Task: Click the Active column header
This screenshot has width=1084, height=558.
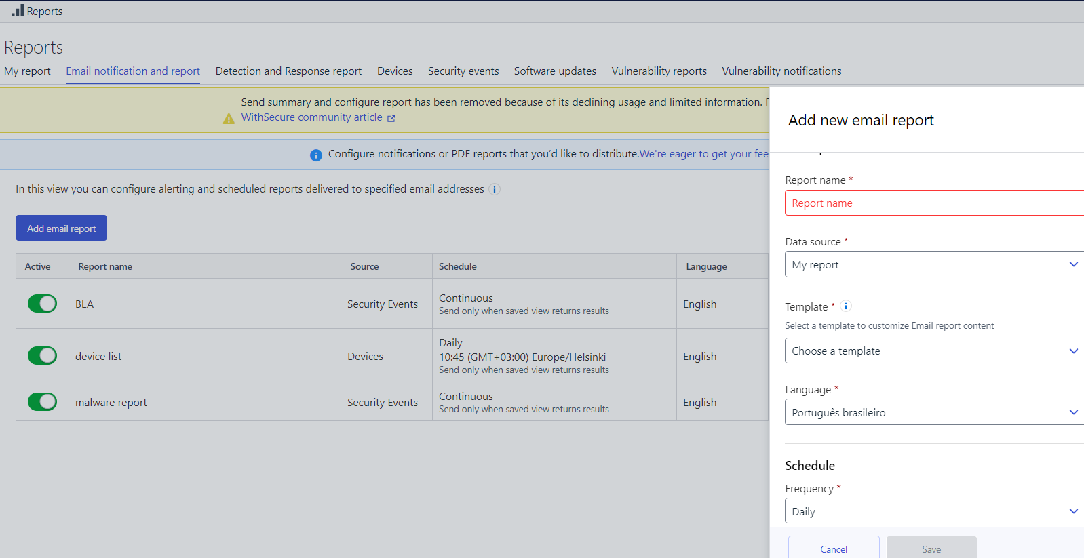Action: 38,266
